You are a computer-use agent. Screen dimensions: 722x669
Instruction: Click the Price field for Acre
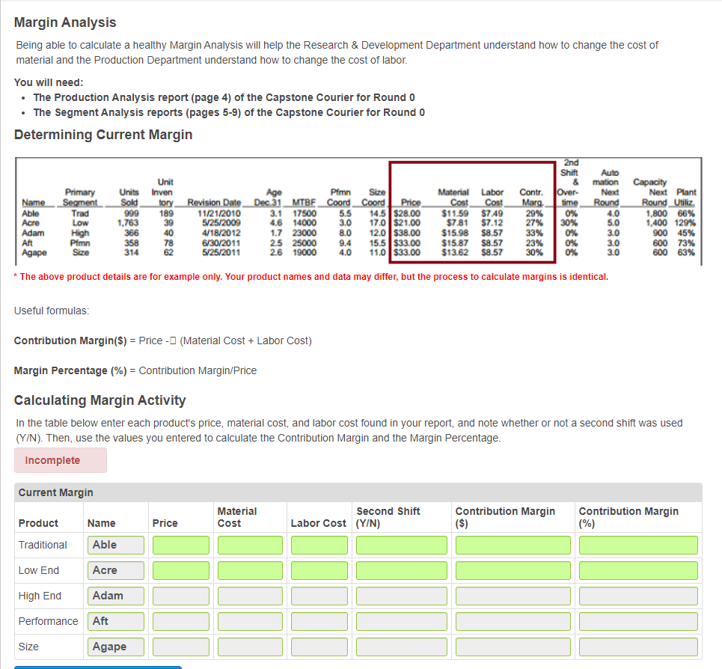[x=180, y=570]
